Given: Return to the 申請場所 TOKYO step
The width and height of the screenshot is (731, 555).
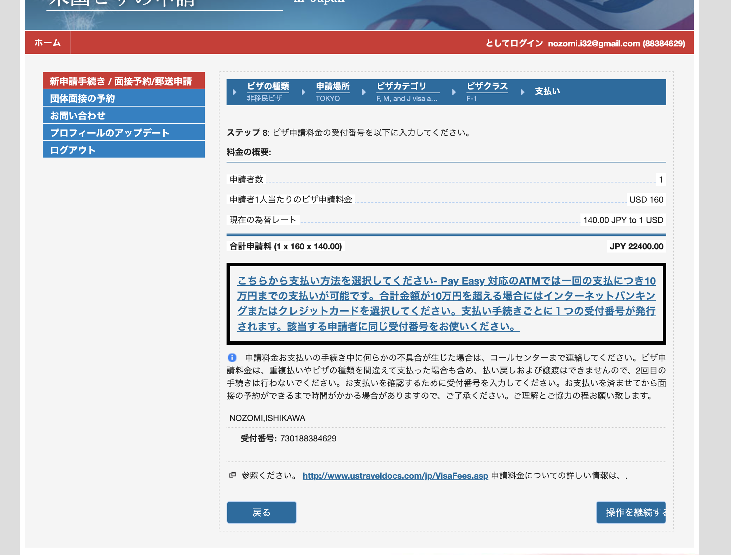Looking at the screenshot, I should click(x=332, y=87).
